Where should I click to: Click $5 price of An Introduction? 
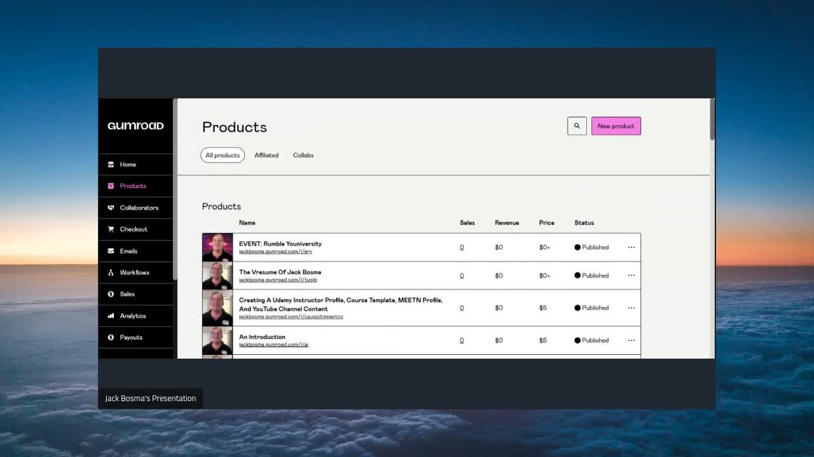click(542, 340)
